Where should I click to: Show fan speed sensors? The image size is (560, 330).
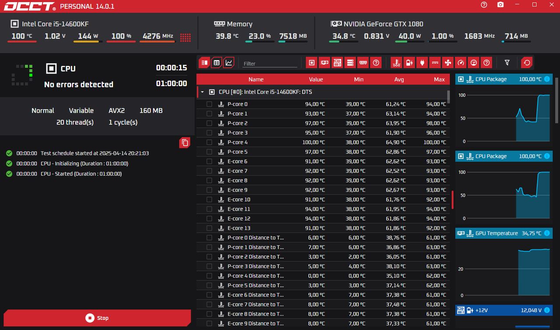448,63
